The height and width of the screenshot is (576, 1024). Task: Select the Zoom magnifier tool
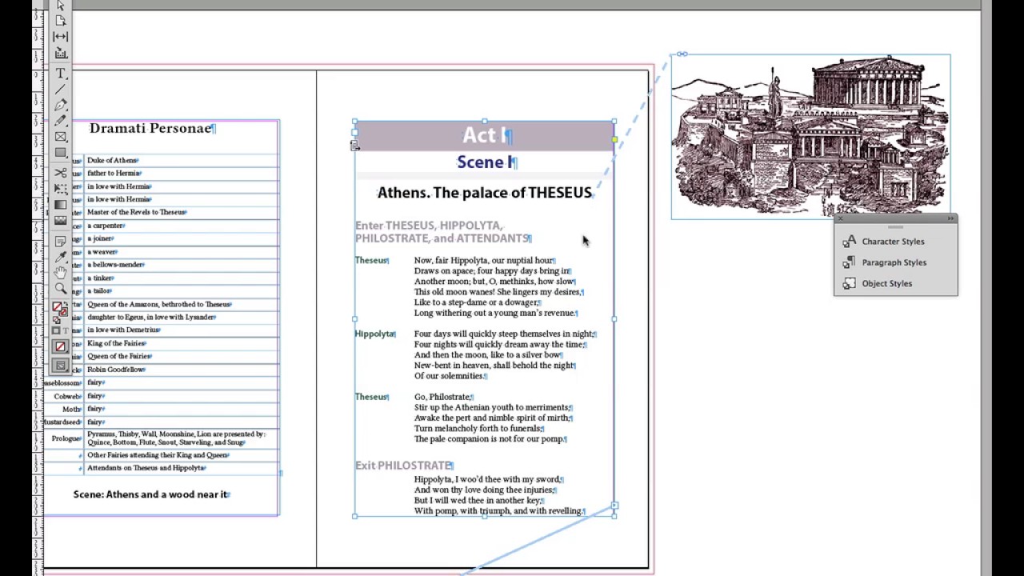tap(61, 289)
